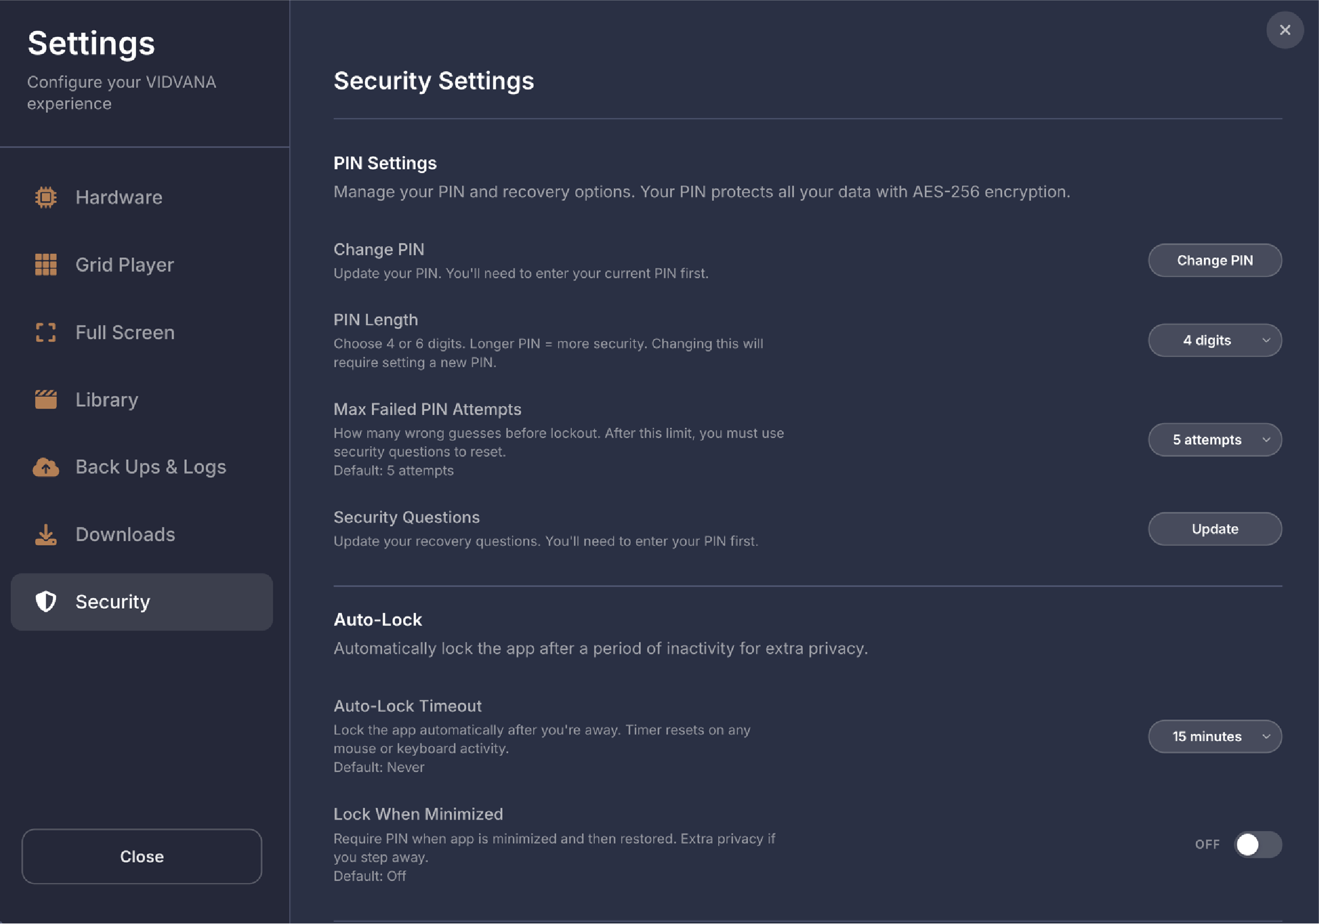Click the Downloads arrow icon
1319x924 pixels.
click(x=46, y=535)
